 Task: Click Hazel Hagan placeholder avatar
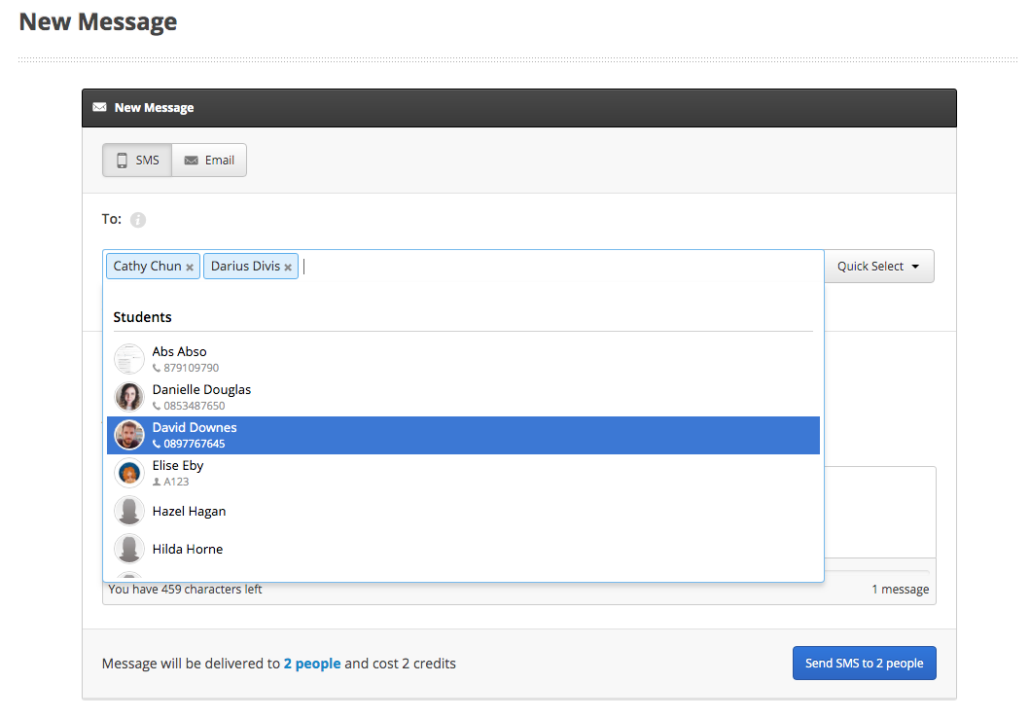click(x=129, y=511)
